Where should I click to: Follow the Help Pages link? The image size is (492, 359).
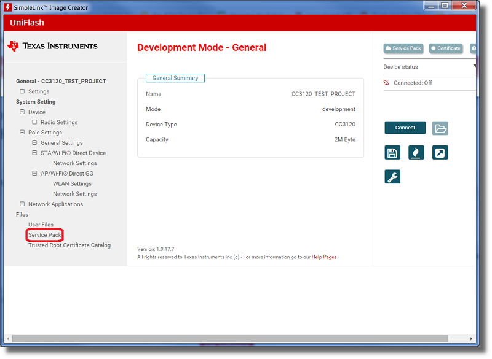pyautogui.click(x=324, y=257)
